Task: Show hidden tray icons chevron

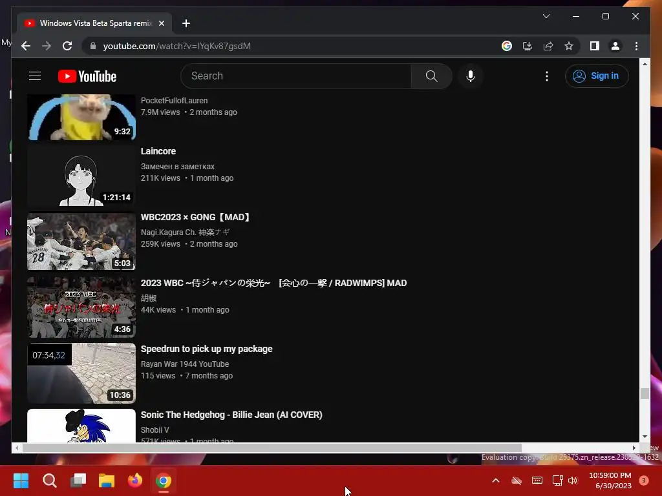Action: 496,480
